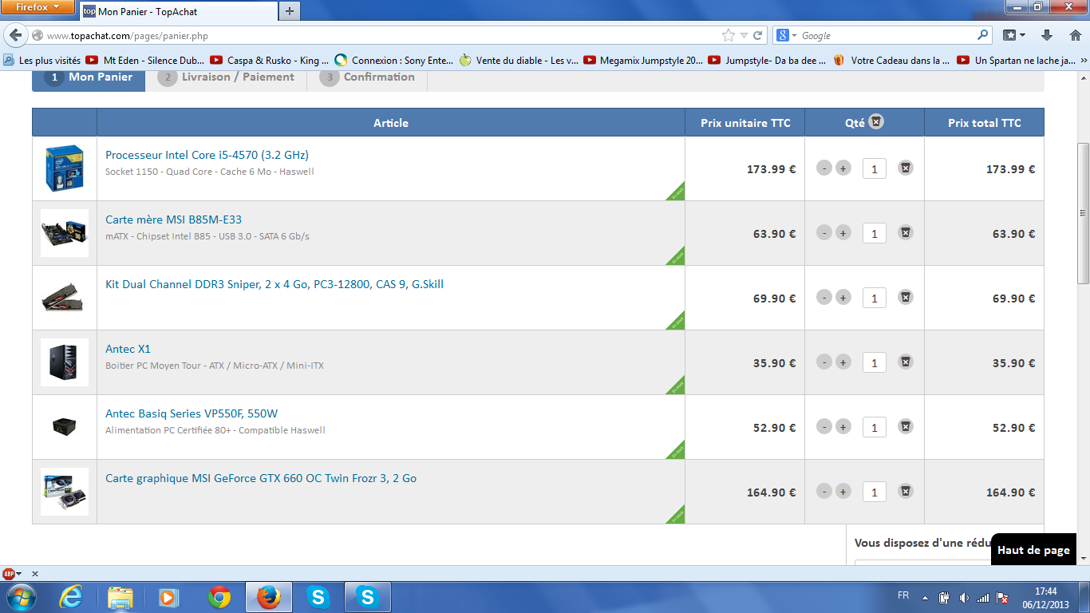The width and height of the screenshot is (1090, 613).
Task: Launch Windows Media Player from taskbar
Action: point(168,597)
